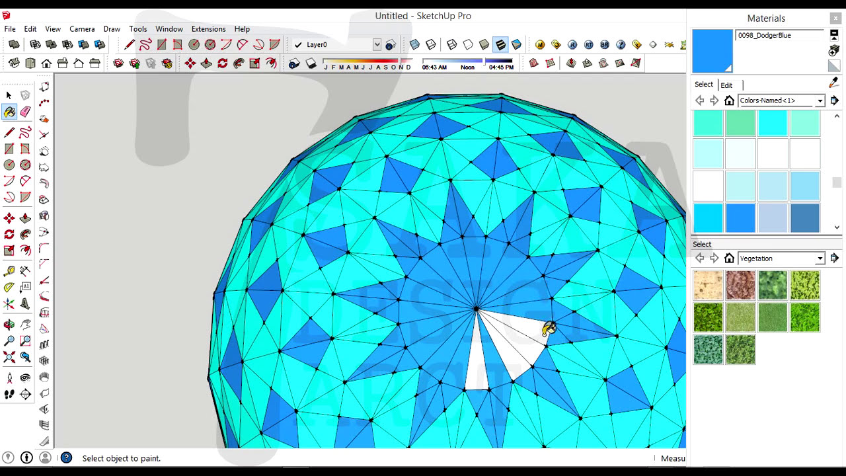Enable Wireframe face style
This screenshot has height=476, width=846.
[x=452, y=44]
